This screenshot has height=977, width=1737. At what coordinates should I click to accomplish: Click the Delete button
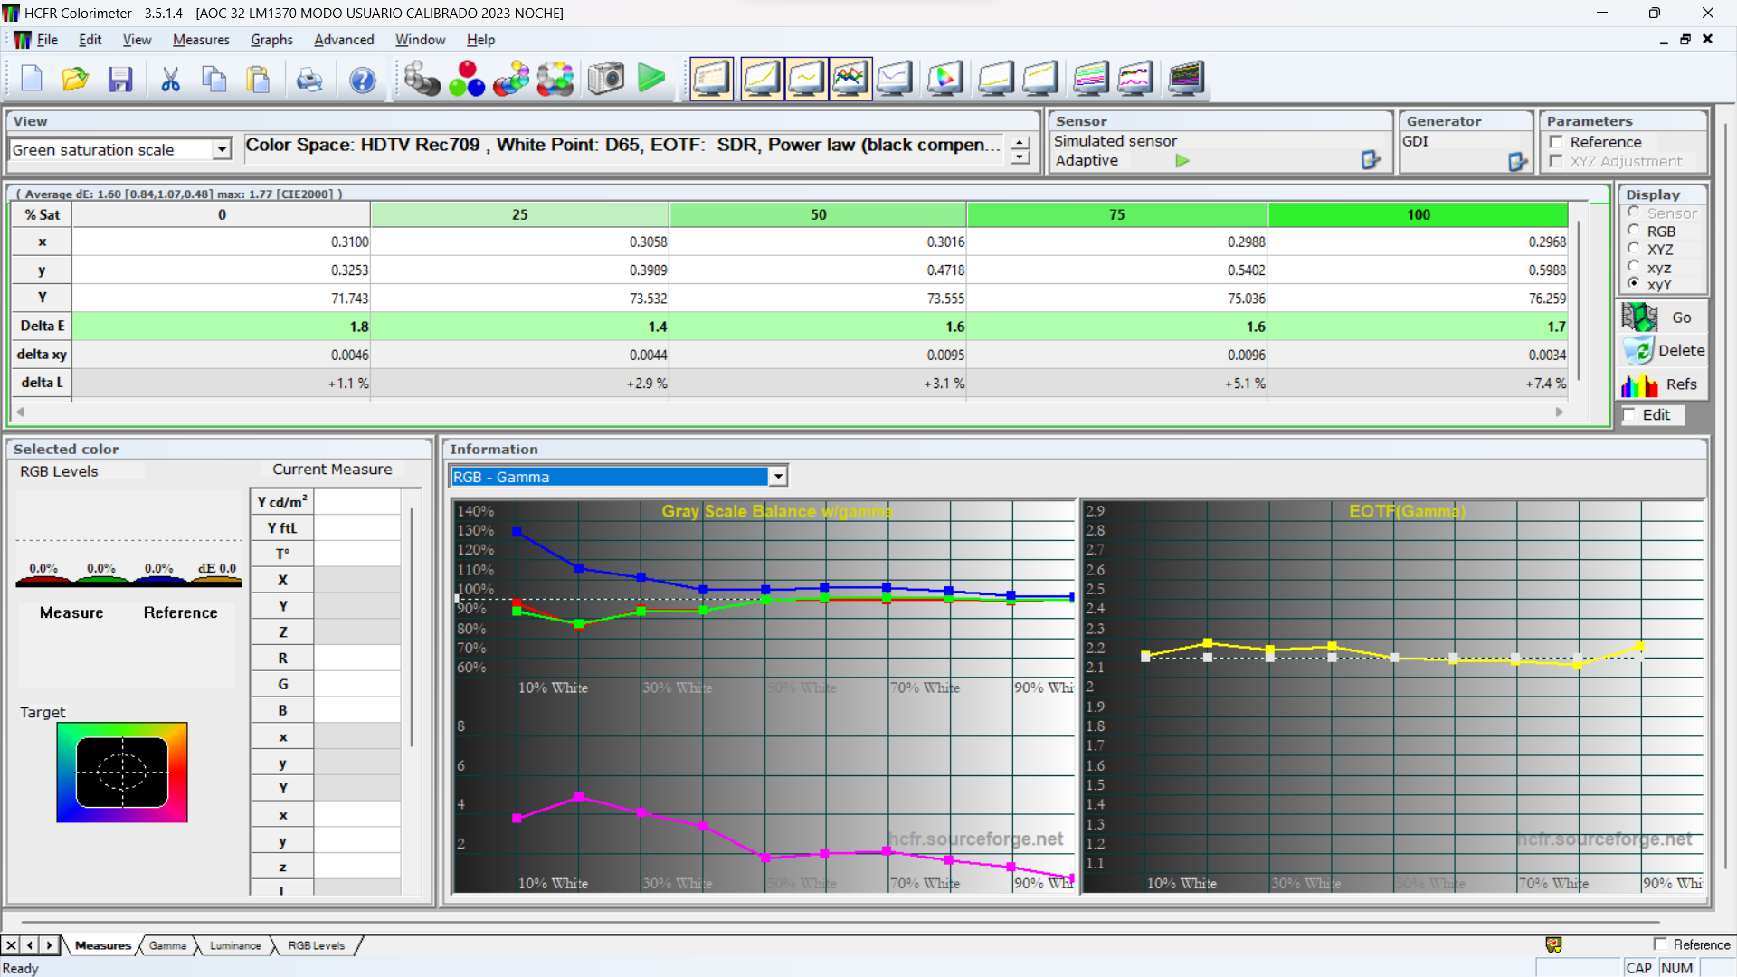coord(1663,350)
